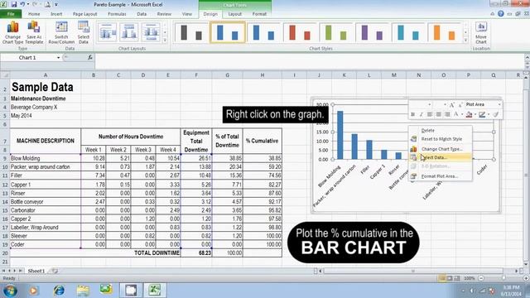Click Grow Font icon in mini toolbar
Viewport: 530px width, 298px height.
[x=452, y=105]
